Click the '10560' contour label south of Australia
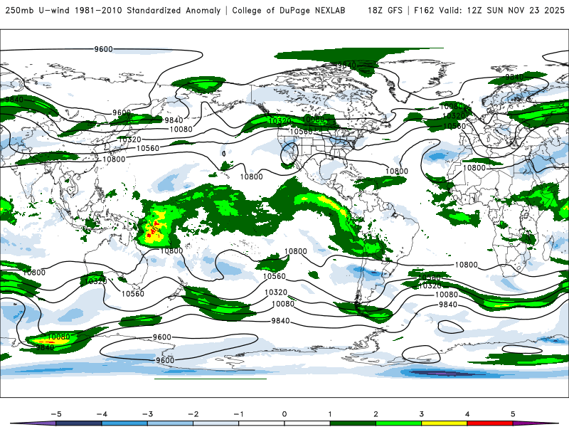This screenshot has width=569, height=427. point(133,293)
